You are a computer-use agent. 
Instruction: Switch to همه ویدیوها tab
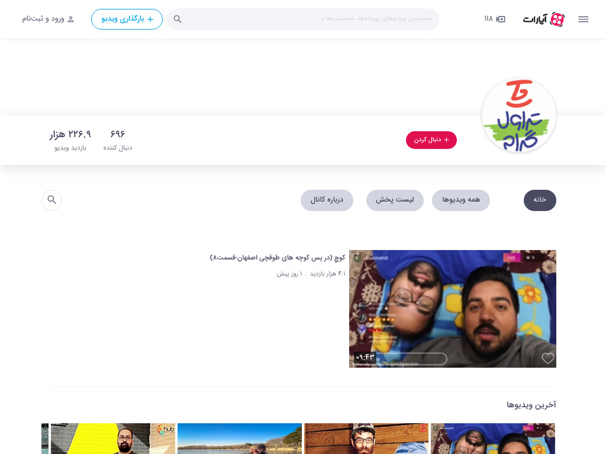coord(460,200)
